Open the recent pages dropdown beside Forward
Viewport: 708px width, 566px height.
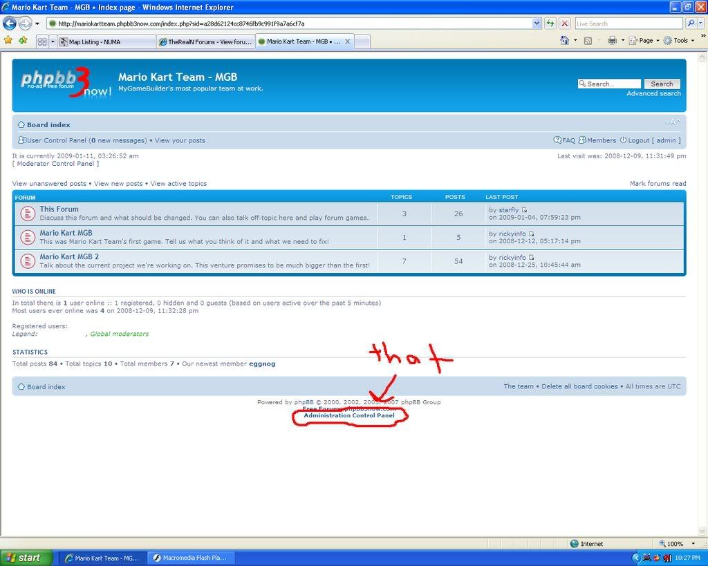click(x=37, y=23)
